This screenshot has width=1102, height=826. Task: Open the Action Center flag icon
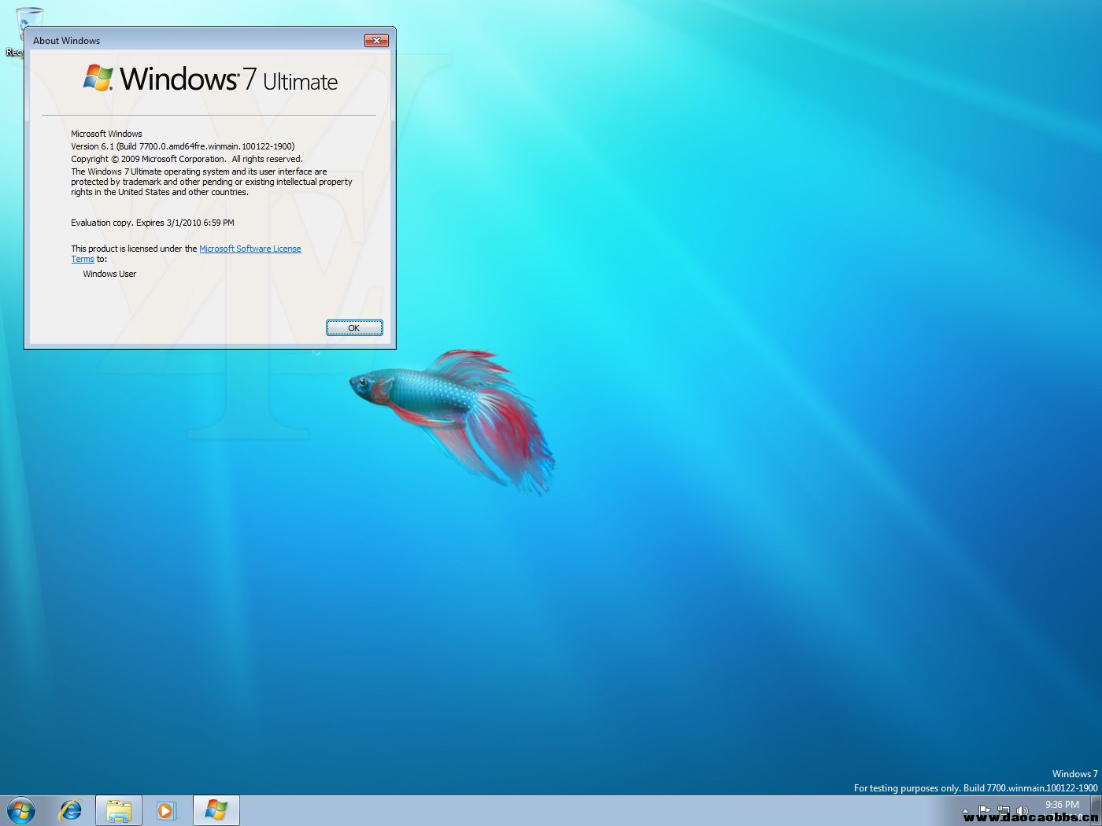[984, 809]
